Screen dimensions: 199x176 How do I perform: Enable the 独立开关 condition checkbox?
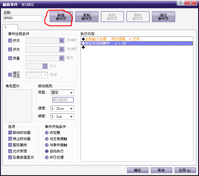pos(10,75)
